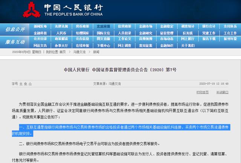
Task: Set font size to 中 (medium)
Action: coord(26,84)
